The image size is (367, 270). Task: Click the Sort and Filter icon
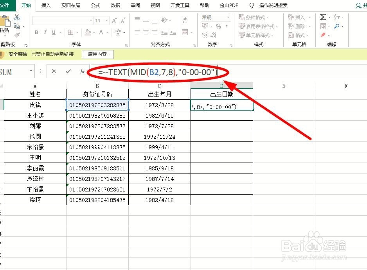[x=336, y=17]
